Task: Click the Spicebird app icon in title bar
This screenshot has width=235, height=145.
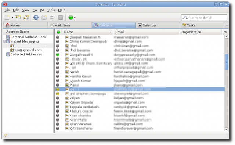Action: [5, 4]
